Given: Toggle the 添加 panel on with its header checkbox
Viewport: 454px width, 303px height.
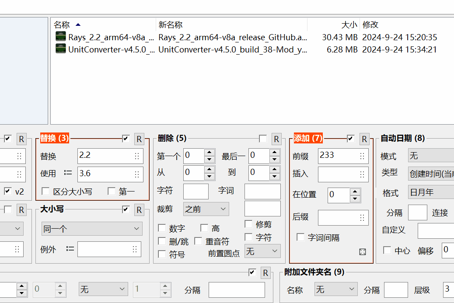Looking at the screenshot, I should click(350, 139).
